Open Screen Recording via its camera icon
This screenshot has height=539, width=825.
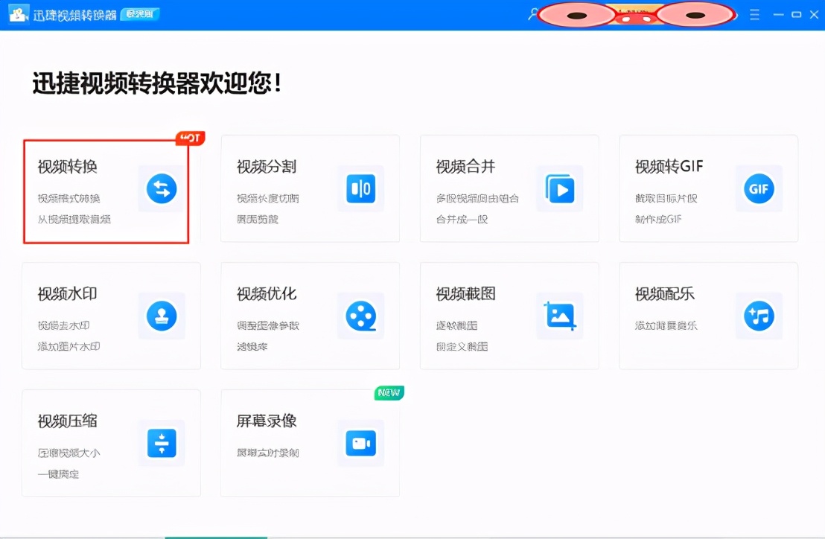360,444
